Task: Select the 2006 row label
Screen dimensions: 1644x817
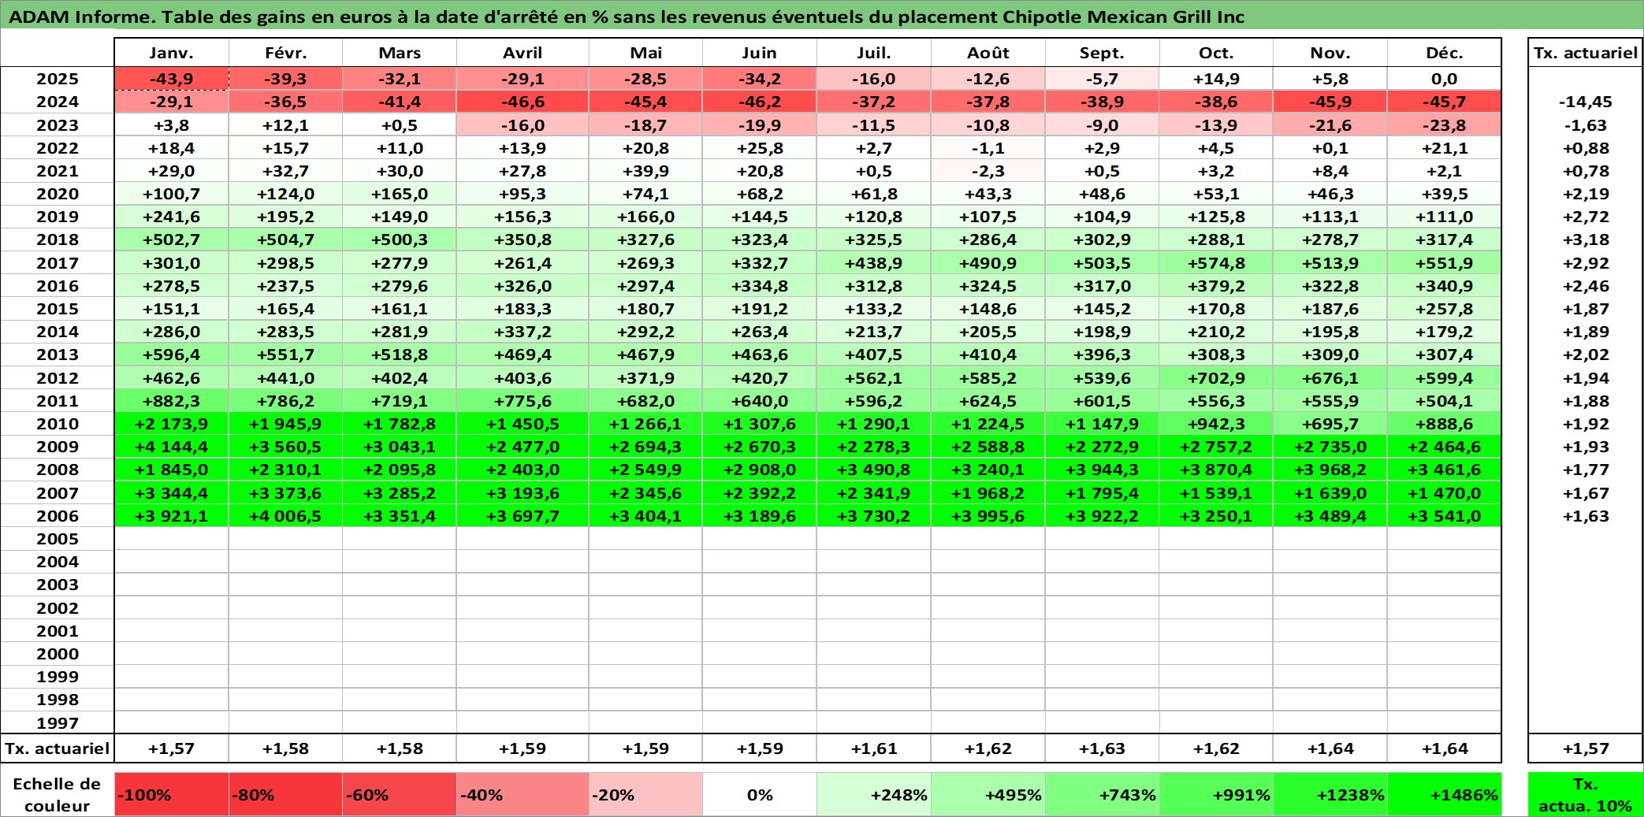Action: [58, 516]
